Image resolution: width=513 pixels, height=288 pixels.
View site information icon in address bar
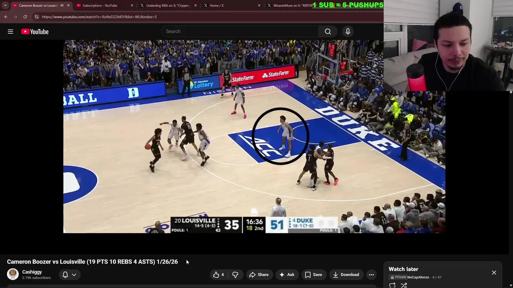point(36,17)
